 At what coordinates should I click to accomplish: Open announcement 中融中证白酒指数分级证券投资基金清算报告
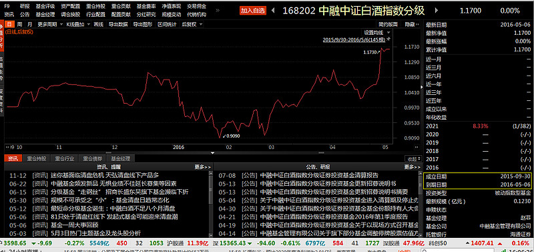[319, 176]
